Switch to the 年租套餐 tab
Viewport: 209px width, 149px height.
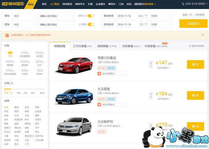pyautogui.click(x=156, y=46)
